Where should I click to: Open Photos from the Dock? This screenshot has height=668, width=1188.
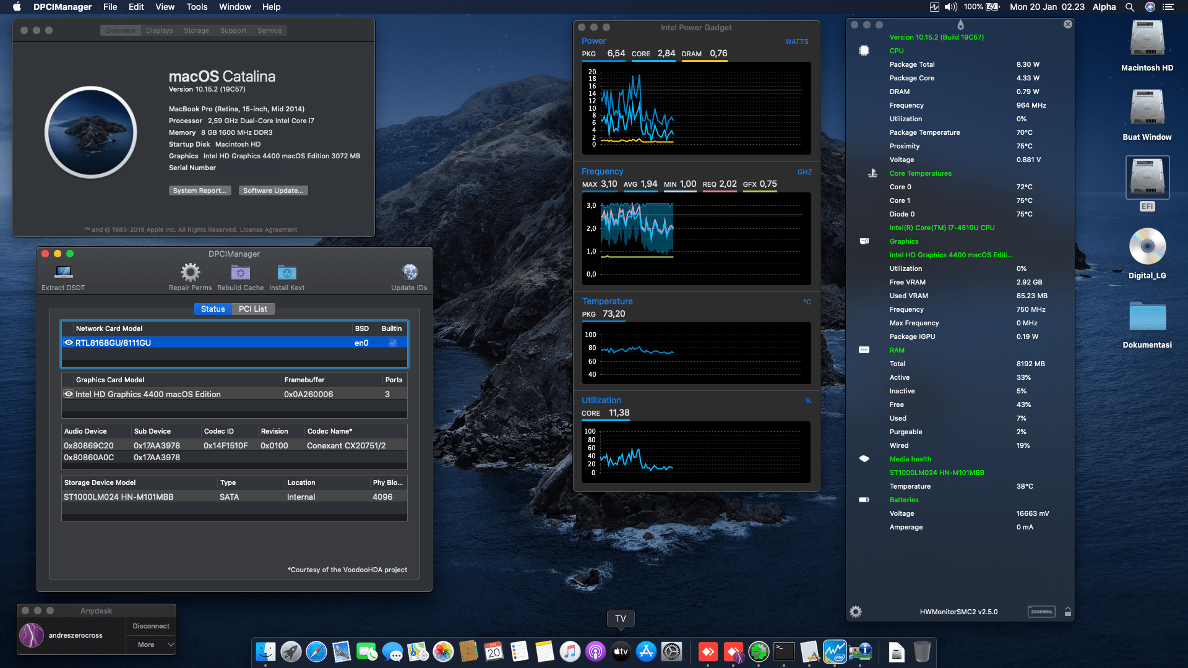pyautogui.click(x=443, y=651)
